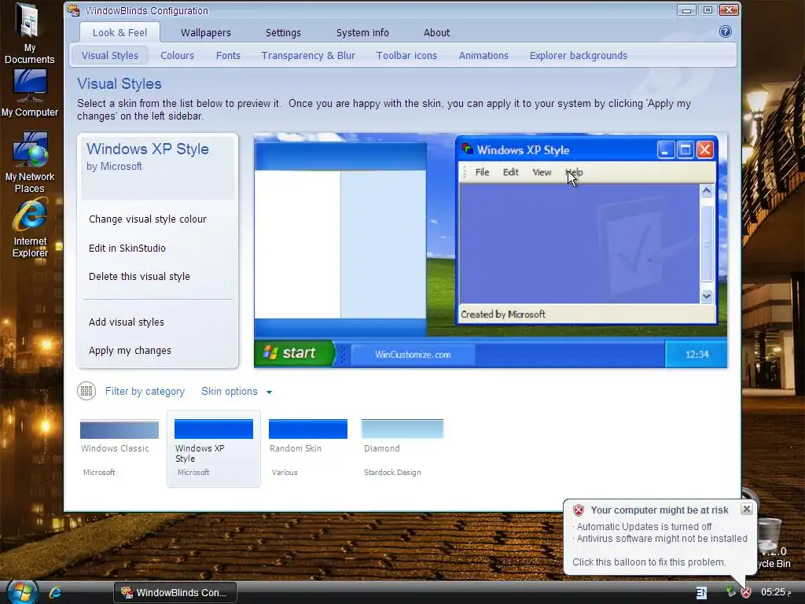Viewport: 805px width, 604px height.
Task: Select the Windows Classic skin thumbnail
Action: point(119,447)
